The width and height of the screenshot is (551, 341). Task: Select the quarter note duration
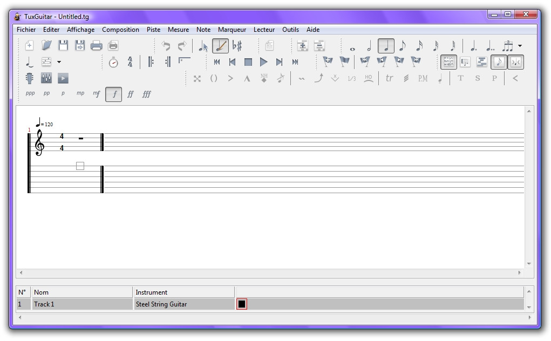(385, 46)
